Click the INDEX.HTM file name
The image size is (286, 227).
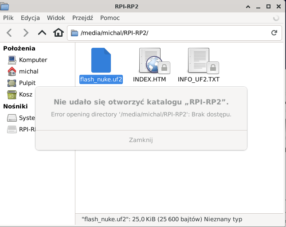pyautogui.click(x=149, y=79)
